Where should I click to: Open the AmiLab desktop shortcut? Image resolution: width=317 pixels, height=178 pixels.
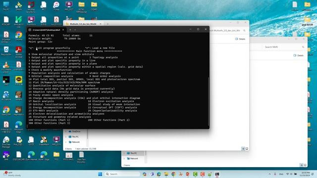point(19,22)
